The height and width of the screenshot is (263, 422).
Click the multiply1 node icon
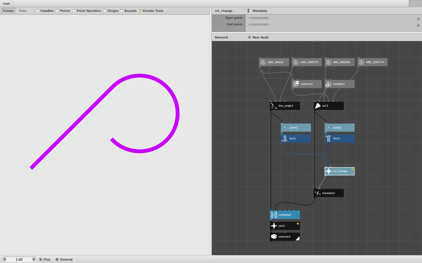[329, 84]
